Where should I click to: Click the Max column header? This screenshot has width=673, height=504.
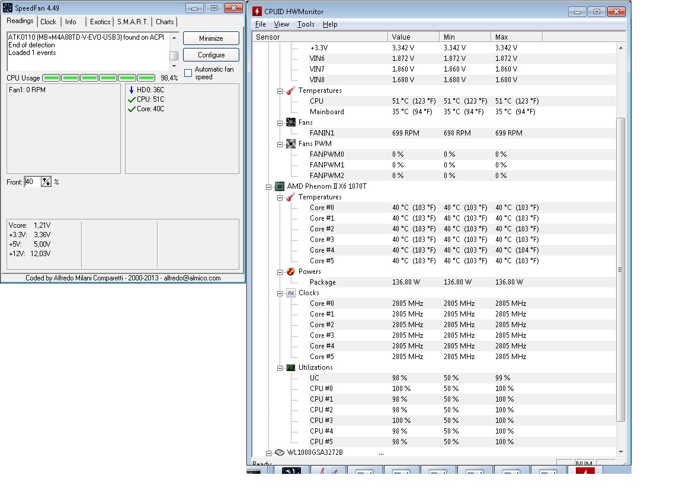click(517, 37)
